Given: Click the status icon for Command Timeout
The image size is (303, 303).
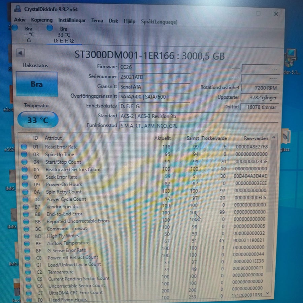Looking at the screenshot, I should coord(27,229).
